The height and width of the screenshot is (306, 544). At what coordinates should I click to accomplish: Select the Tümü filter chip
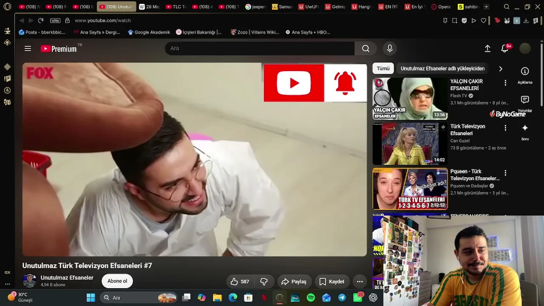coord(383,68)
